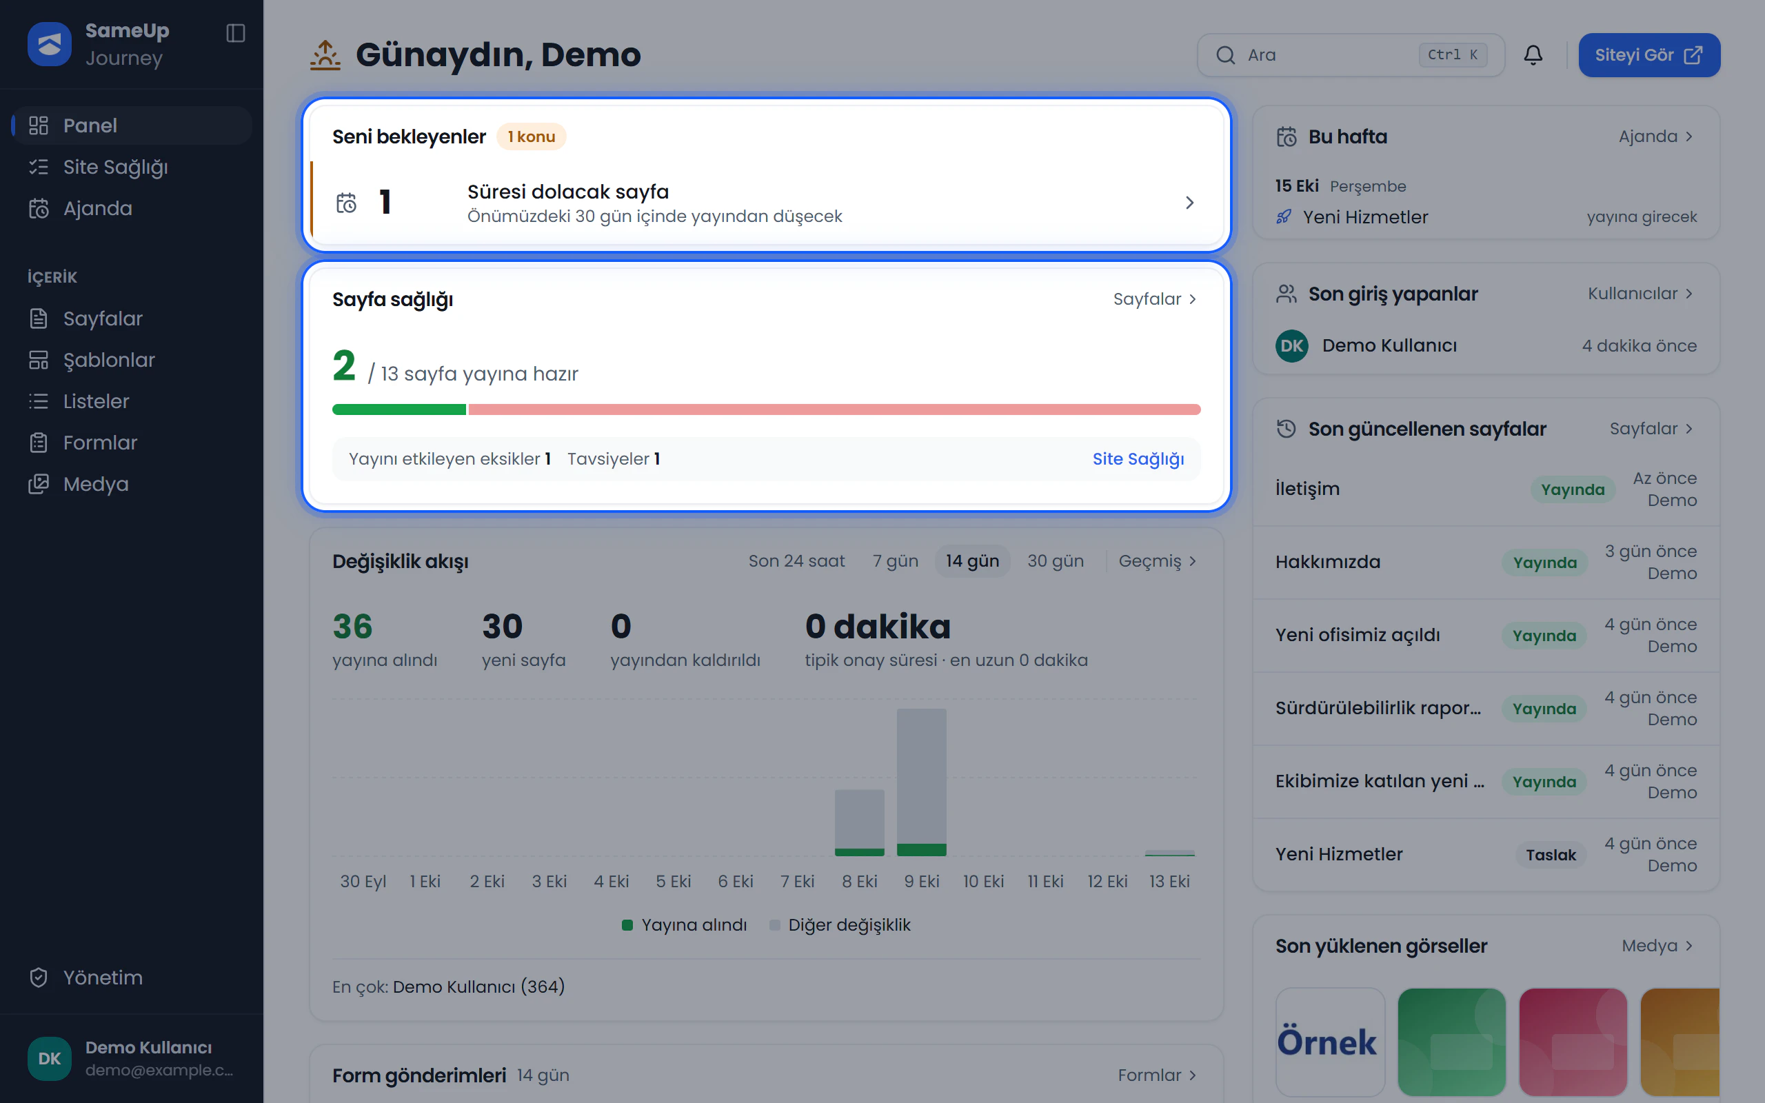Viewport: 1765px width, 1103px height.
Task: Click the Ara search field
Action: tap(1351, 54)
